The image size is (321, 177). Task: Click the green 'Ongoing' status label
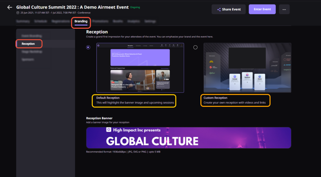[135, 7]
